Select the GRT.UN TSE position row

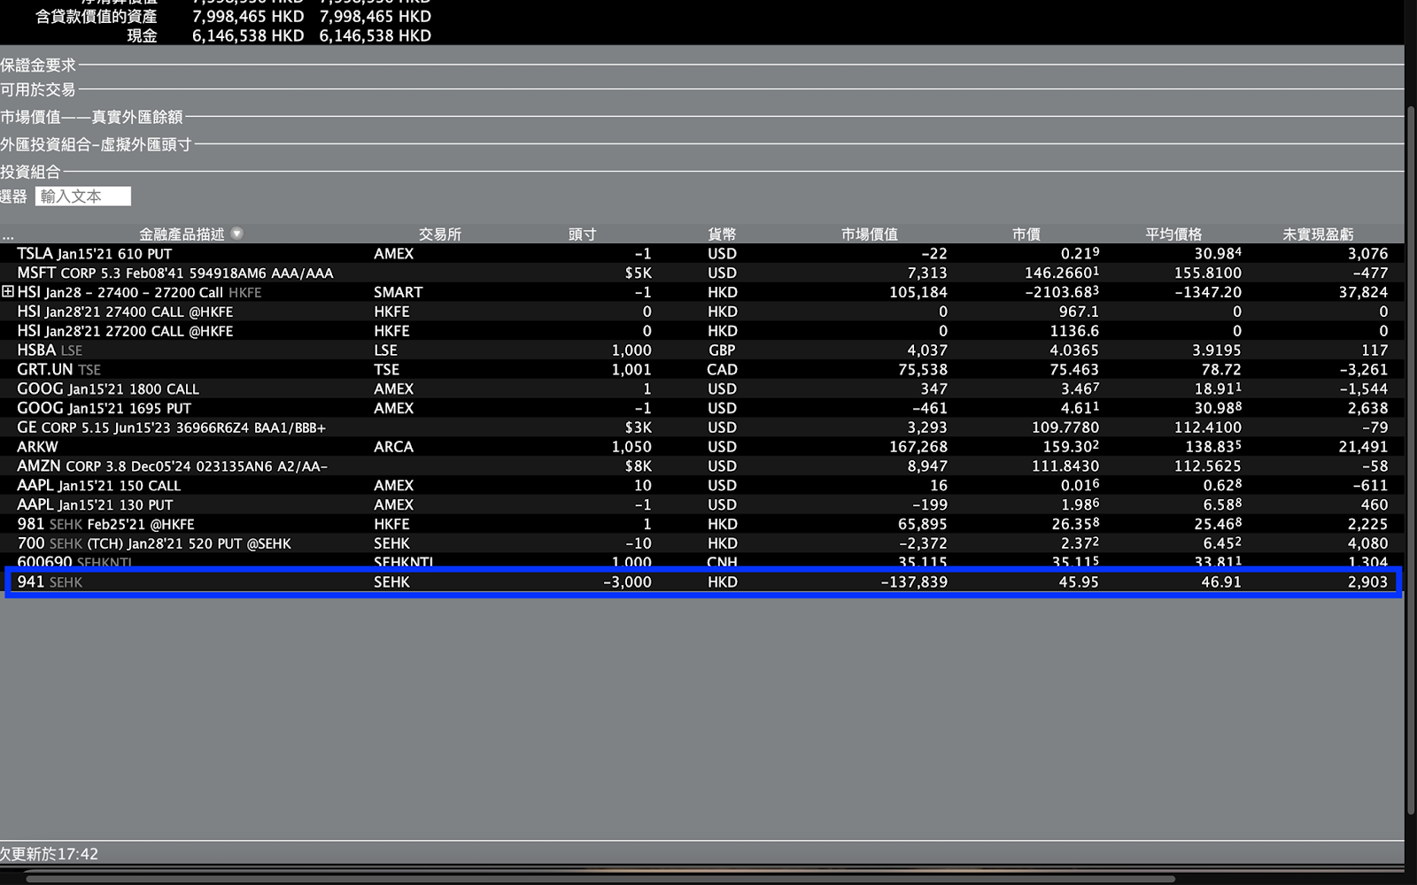(701, 369)
